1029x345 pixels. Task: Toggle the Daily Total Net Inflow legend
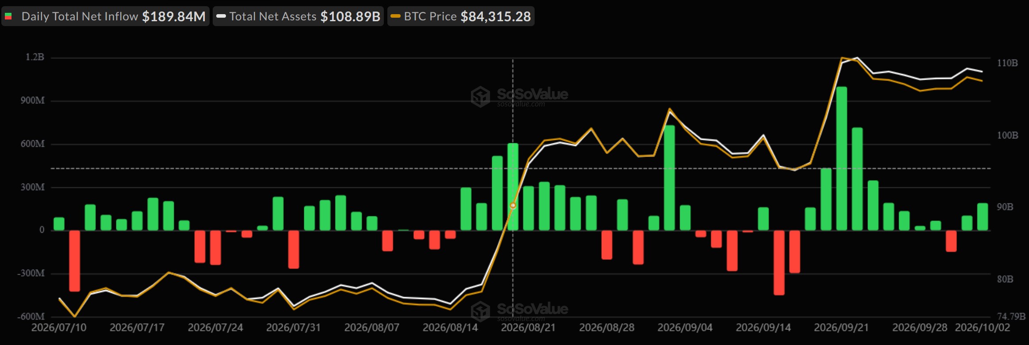point(105,16)
